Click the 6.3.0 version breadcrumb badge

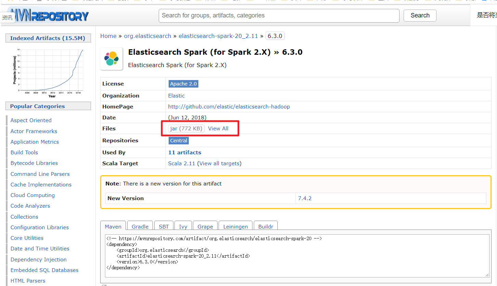[x=275, y=36]
